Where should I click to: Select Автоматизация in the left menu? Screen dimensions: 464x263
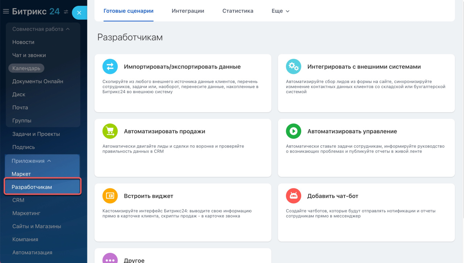[x=32, y=252]
